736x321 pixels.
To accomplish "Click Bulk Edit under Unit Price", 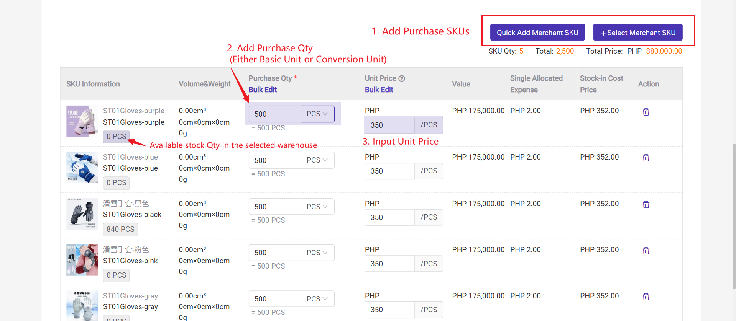I will (379, 90).
